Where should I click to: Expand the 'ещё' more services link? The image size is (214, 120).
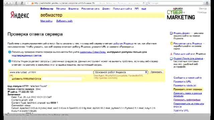(x=144, y=9)
